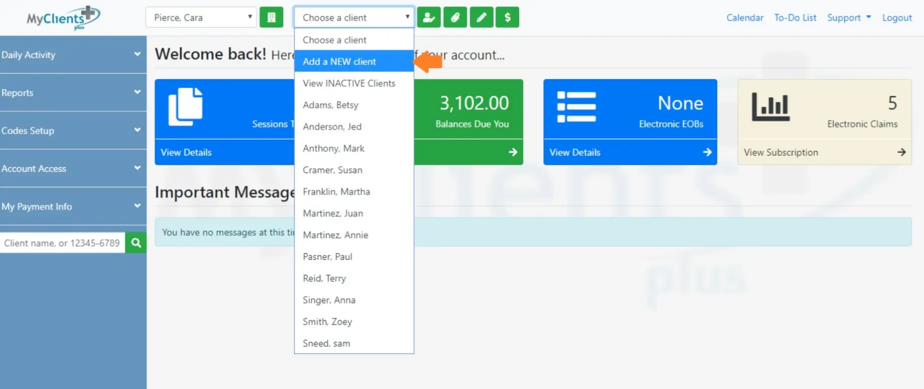Click View Subscription on Electronic Claims card
This screenshot has height=389, width=924.
point(781,152)
